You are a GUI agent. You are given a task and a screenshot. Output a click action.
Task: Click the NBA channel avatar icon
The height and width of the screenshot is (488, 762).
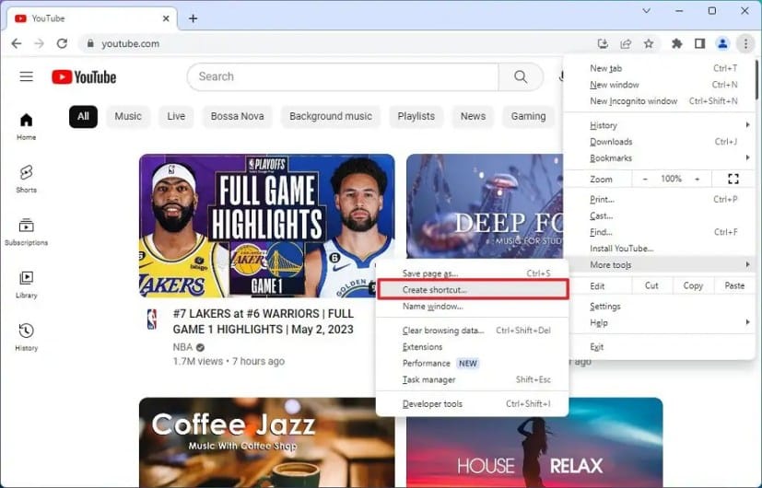click(152, 320)
